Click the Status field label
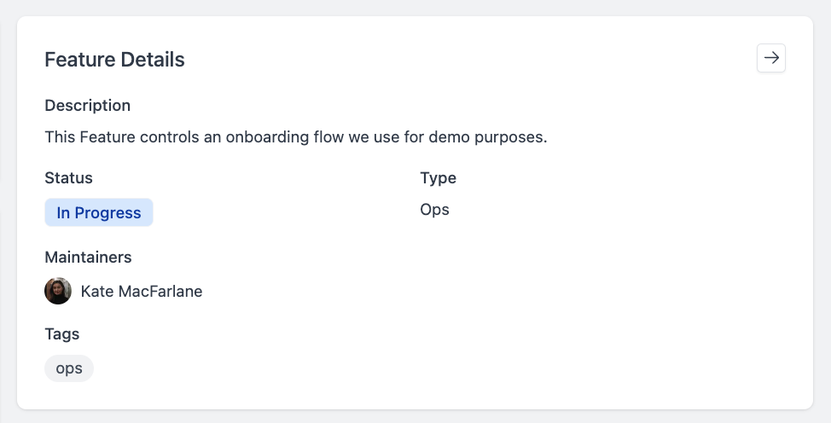Image resolution: width=831 pixels, height=423 pixels. [x=68, y=178]
